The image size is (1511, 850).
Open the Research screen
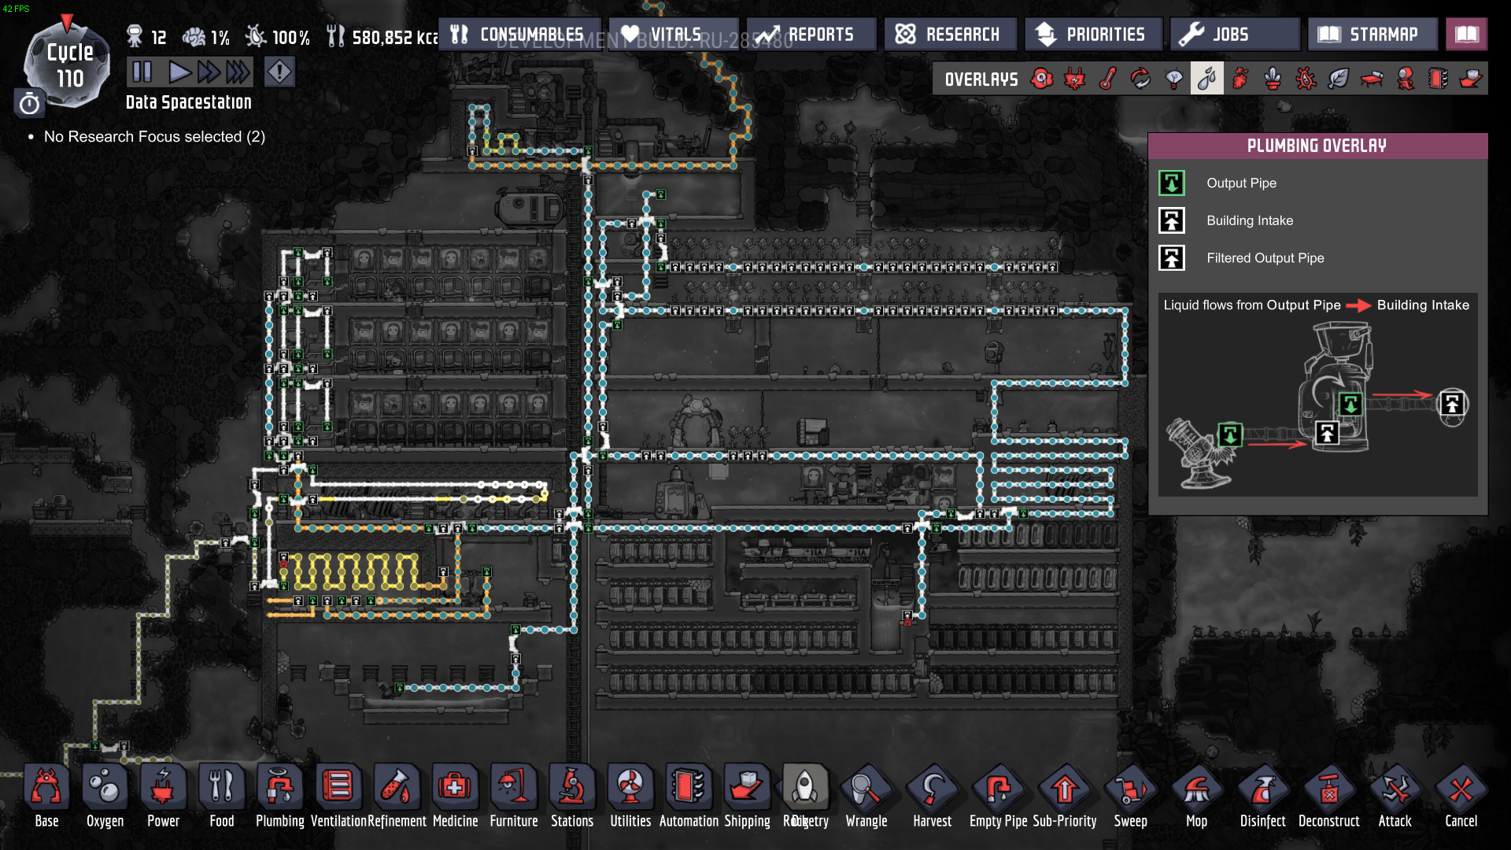point(950,35)
